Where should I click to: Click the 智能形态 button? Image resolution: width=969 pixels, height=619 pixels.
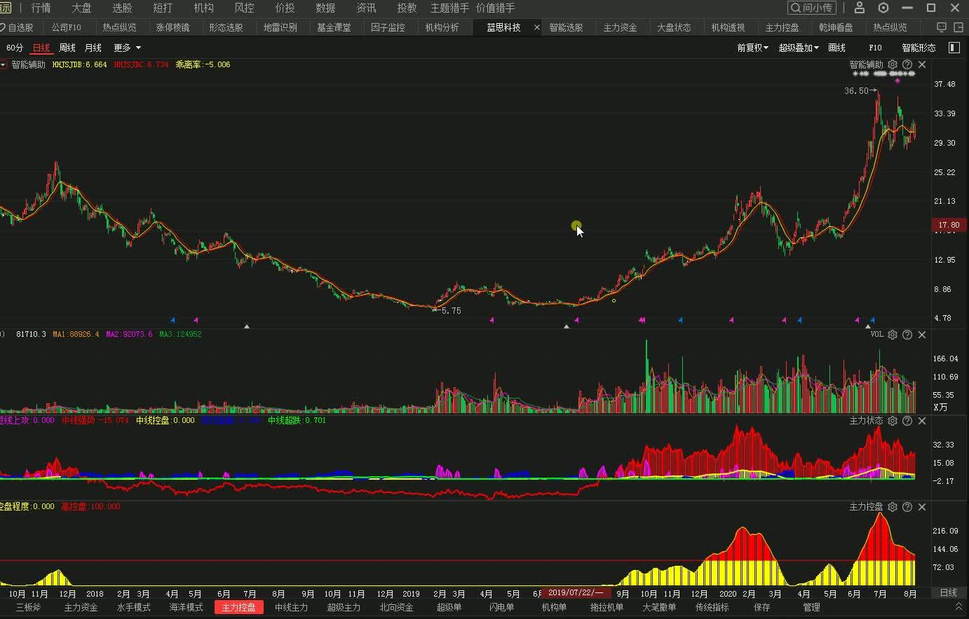919,48
